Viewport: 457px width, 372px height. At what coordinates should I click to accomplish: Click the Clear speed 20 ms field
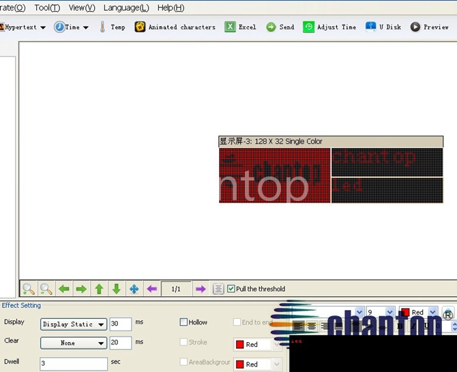click(121, 343)
